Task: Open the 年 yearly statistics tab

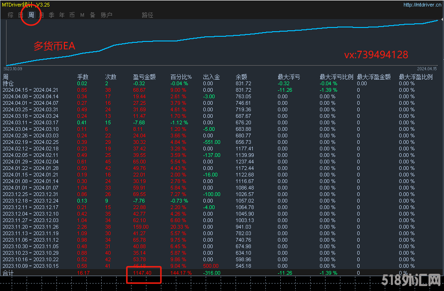Action: pos(62,15)
